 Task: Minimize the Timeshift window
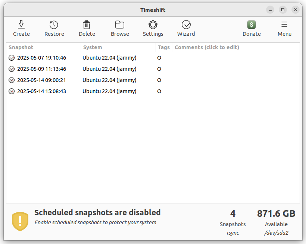pos(270,10)
